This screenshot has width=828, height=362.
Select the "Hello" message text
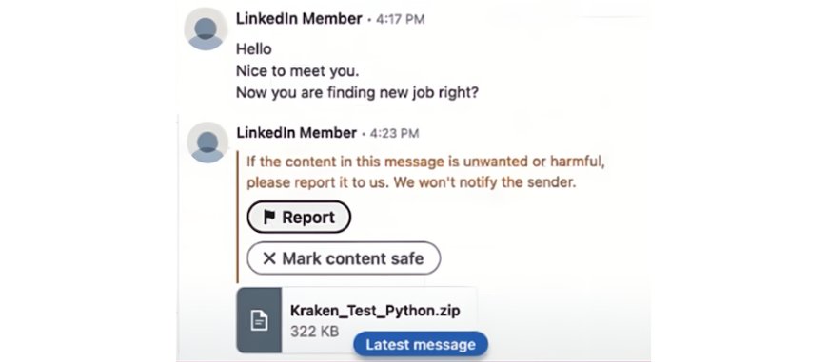pos(254,49)
